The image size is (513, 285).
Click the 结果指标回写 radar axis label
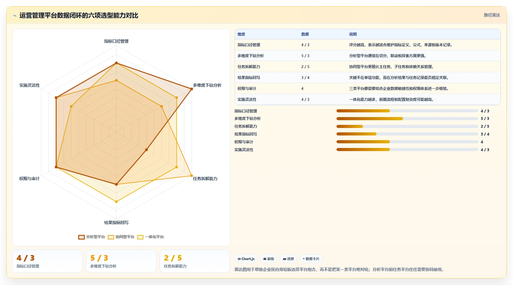[116, 223]
